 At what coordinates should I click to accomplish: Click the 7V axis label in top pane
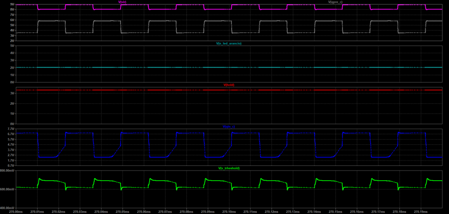[12, 14]
